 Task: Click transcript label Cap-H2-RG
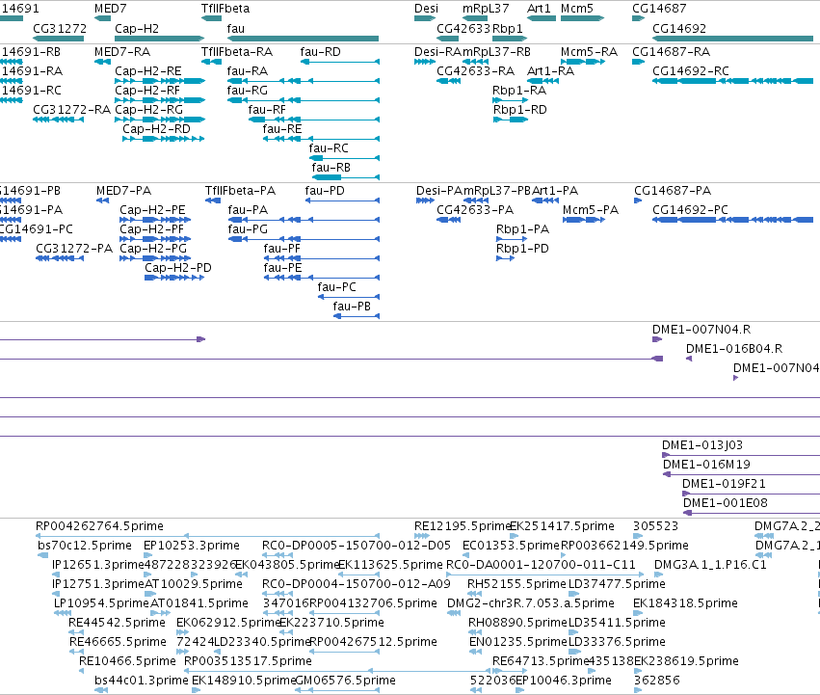pyautogui.click(x=149, y=110)
